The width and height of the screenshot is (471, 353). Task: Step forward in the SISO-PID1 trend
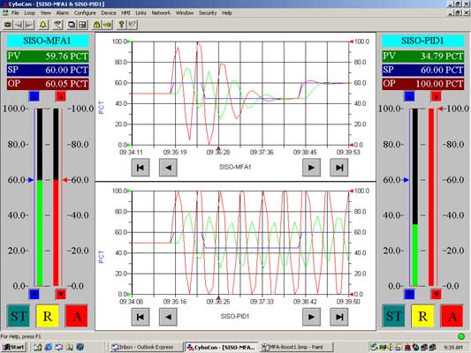pos(312,317)
